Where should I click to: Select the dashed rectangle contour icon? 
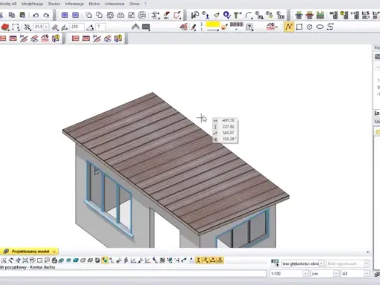(x=16, y=27)
